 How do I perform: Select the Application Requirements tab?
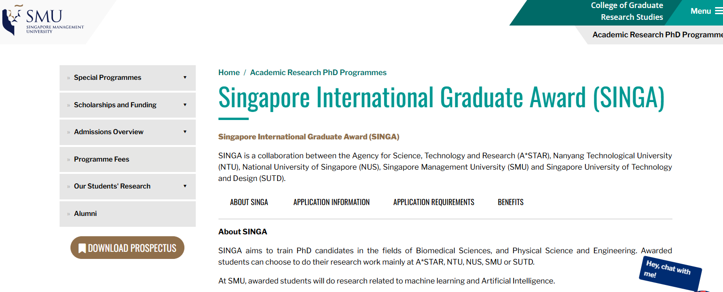pos(434,202)
